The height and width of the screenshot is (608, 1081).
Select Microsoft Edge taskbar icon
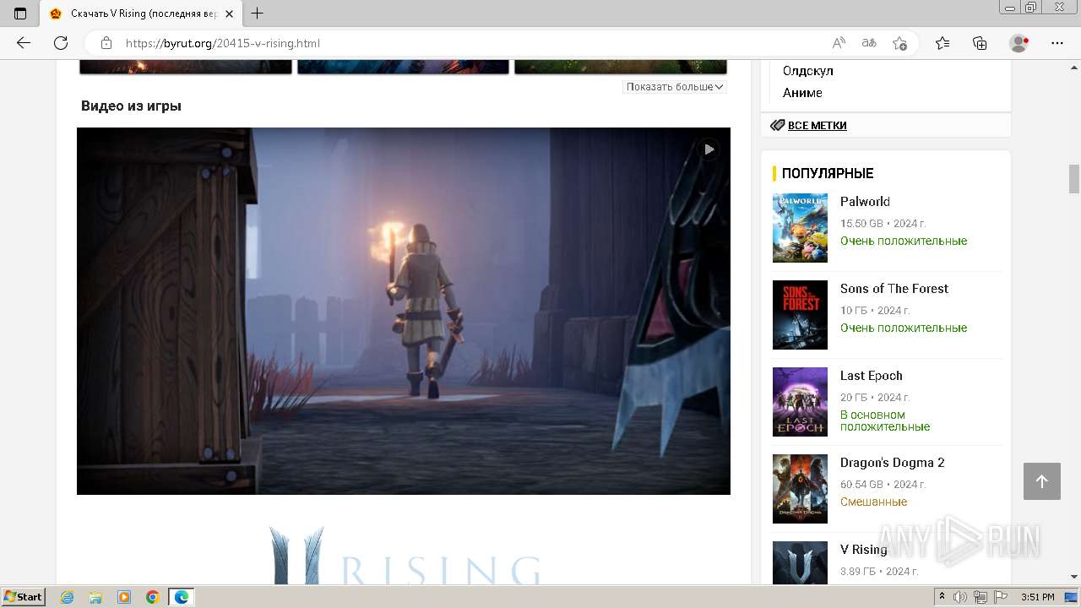[182, 597]
